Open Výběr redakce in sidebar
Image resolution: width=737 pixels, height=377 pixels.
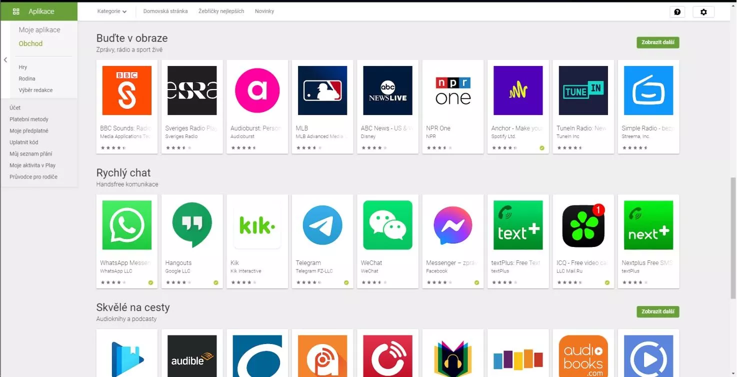tap(35, 90)
